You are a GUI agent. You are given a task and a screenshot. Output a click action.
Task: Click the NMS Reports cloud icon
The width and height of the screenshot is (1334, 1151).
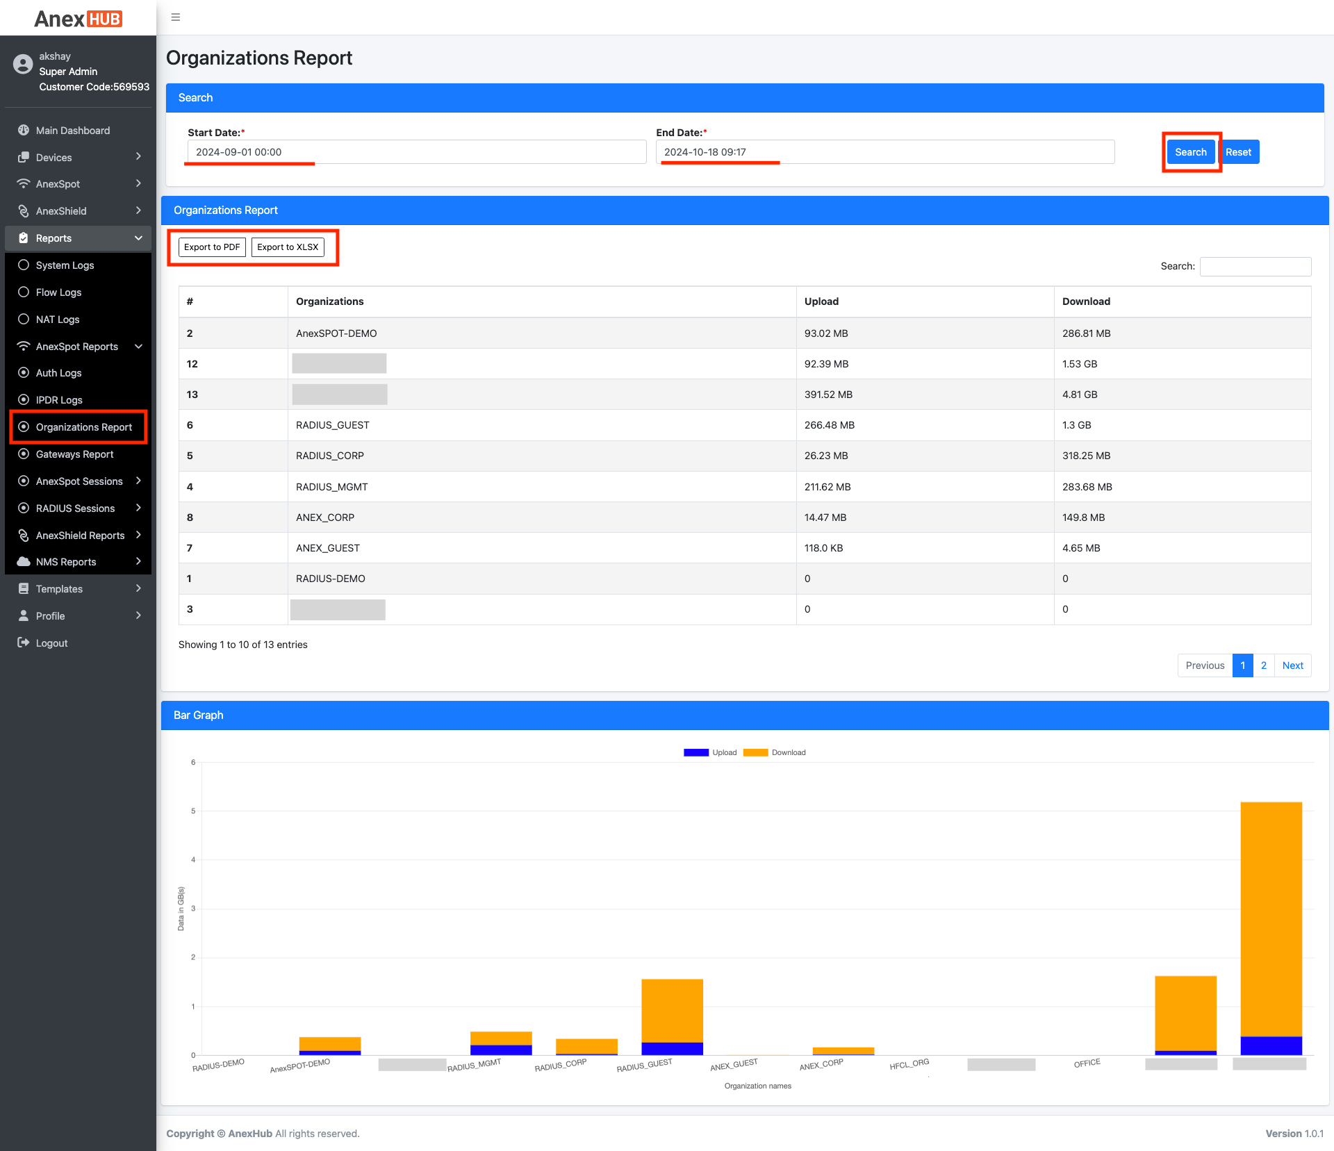(x=24, y=562)
